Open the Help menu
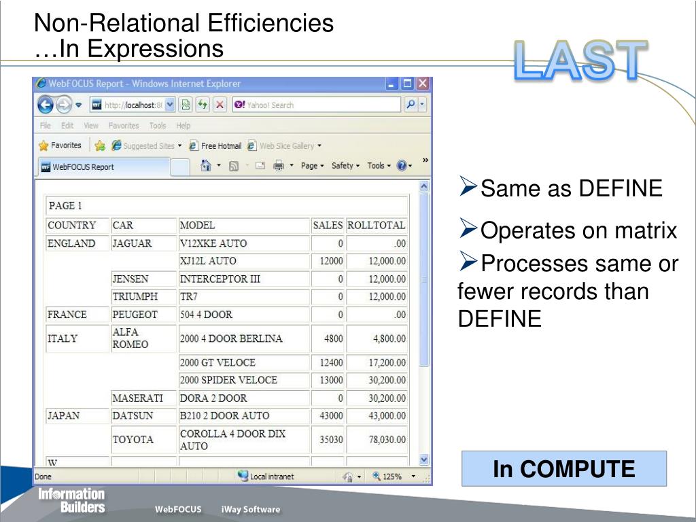696x522 pixels. [x=184, y=126]
